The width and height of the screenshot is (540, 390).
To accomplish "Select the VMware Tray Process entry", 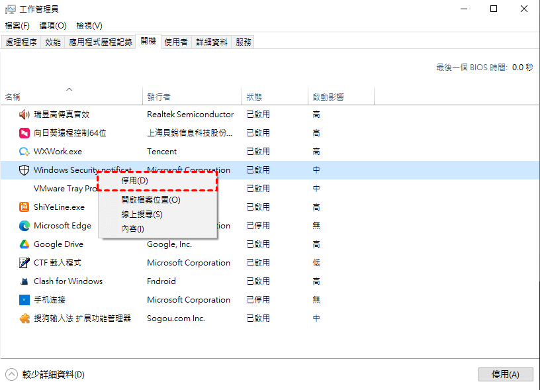I will (66, 189).
